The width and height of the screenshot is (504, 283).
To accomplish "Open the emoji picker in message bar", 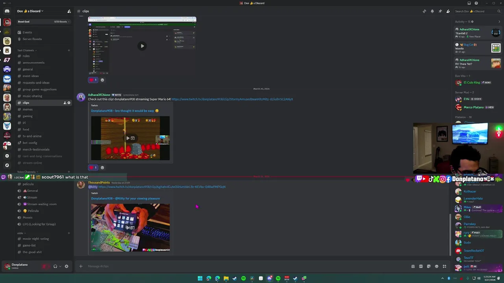I will coord(437,266).
